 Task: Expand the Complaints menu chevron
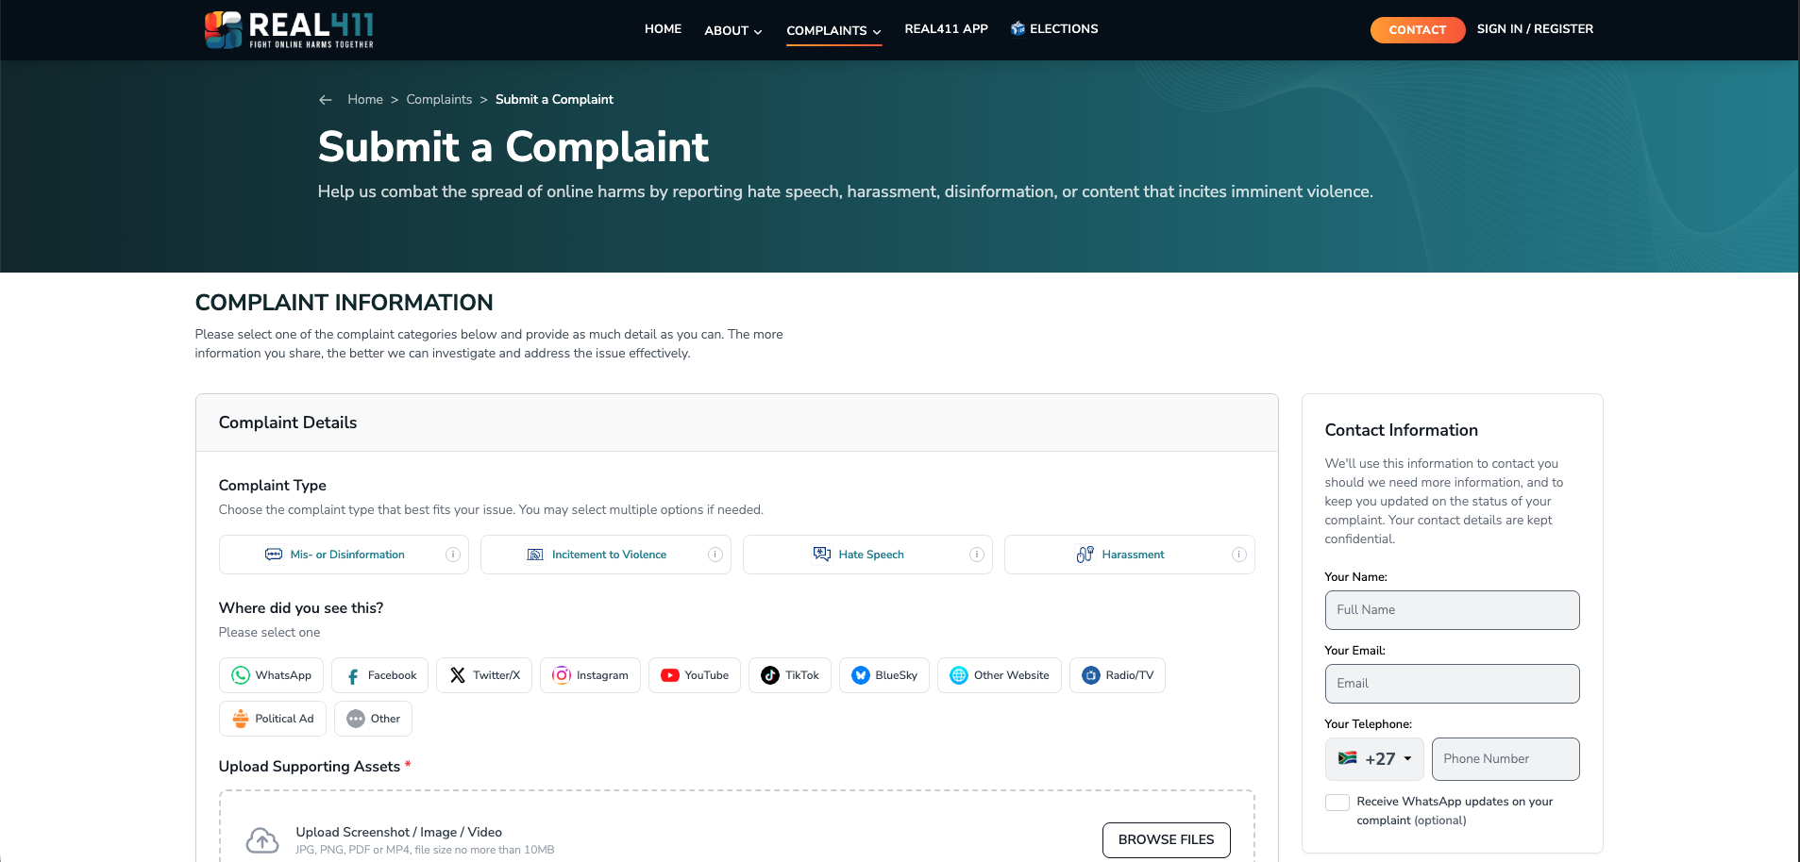point(877,32)
